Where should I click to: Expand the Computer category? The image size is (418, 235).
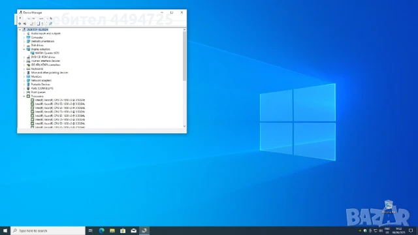(24, 38)
